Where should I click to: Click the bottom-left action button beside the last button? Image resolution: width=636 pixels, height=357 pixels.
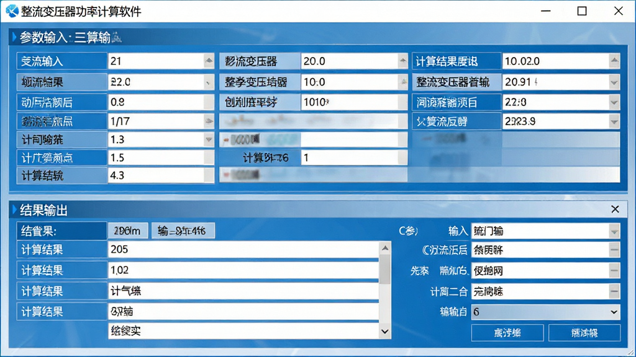pyautogui.click(x=507, y=333)
